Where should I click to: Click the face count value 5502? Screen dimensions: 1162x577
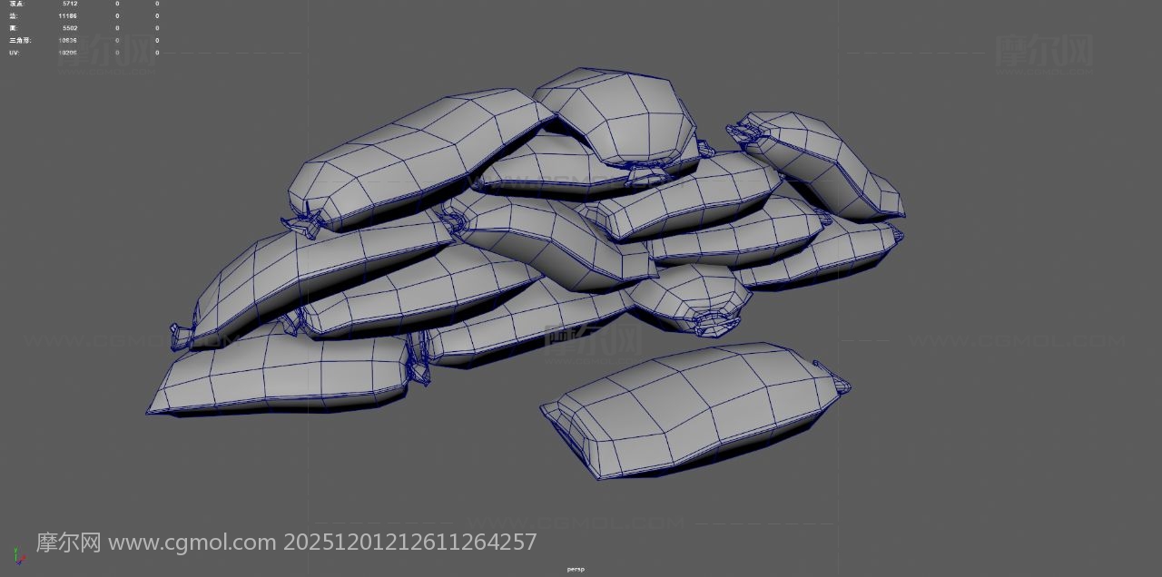click(69, 28)
